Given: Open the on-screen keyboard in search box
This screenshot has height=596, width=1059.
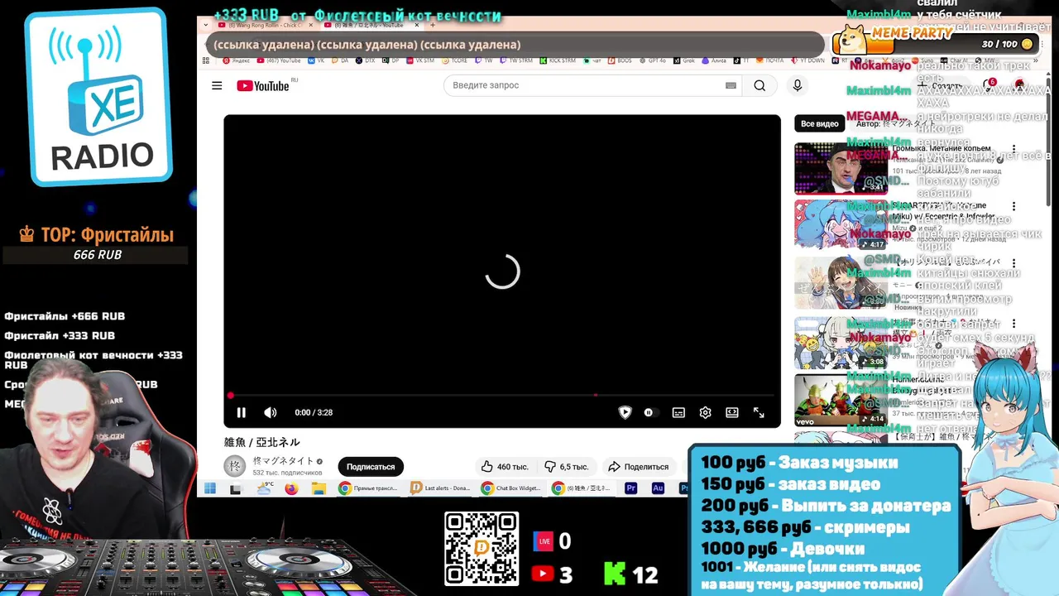Looking at the screenshot, I should coord(731,85).
